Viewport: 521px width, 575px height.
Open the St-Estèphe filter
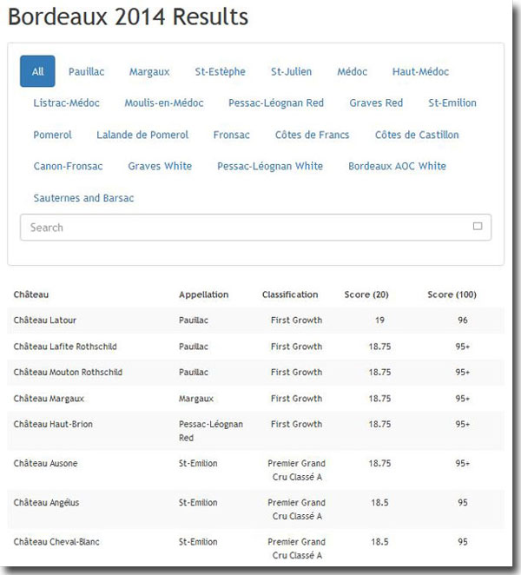220,71
